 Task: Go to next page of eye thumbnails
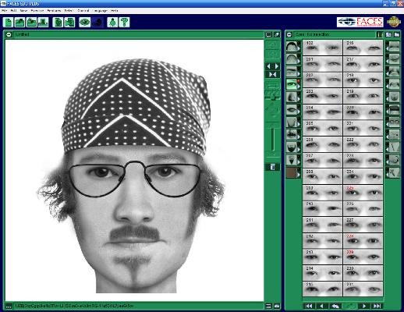tap(364, 306)
